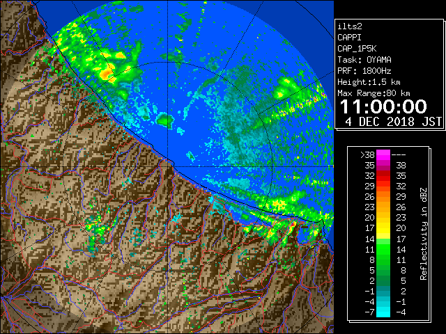
Task: Click the 'PRF: 1800Hz' line
Action: click(x=364, y=71)
